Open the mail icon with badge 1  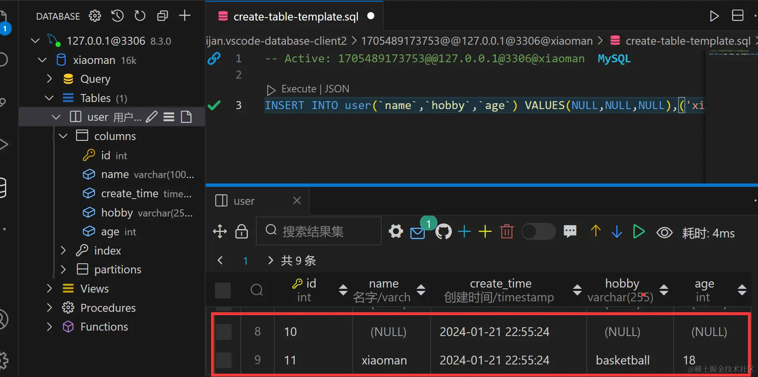418,232
